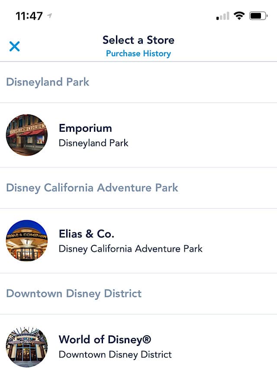Open the Purchase History link
The height and width of the screenshot is (390, 277).
tap(138, 53)
